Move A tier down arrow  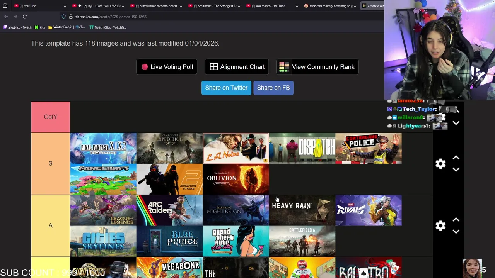(x=456, y=231)
